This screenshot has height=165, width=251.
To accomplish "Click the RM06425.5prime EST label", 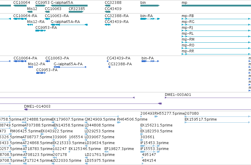I will (x=25, y=131).
